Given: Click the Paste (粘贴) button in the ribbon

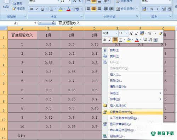Looking at the screenshot, I should click(x=6, y=6).
